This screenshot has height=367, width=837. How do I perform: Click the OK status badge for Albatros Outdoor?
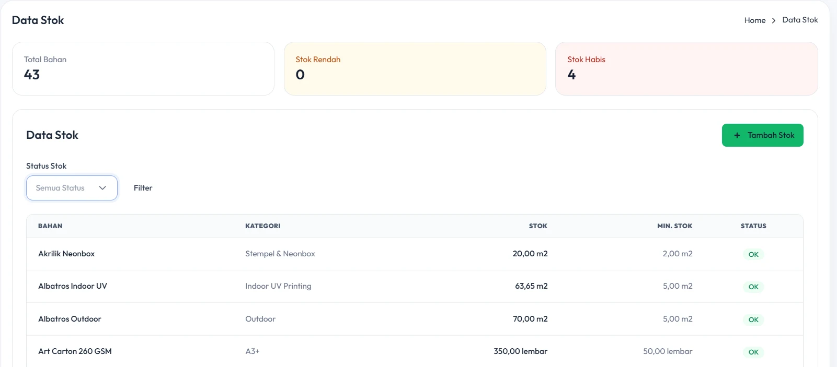(x=753, y=320)
